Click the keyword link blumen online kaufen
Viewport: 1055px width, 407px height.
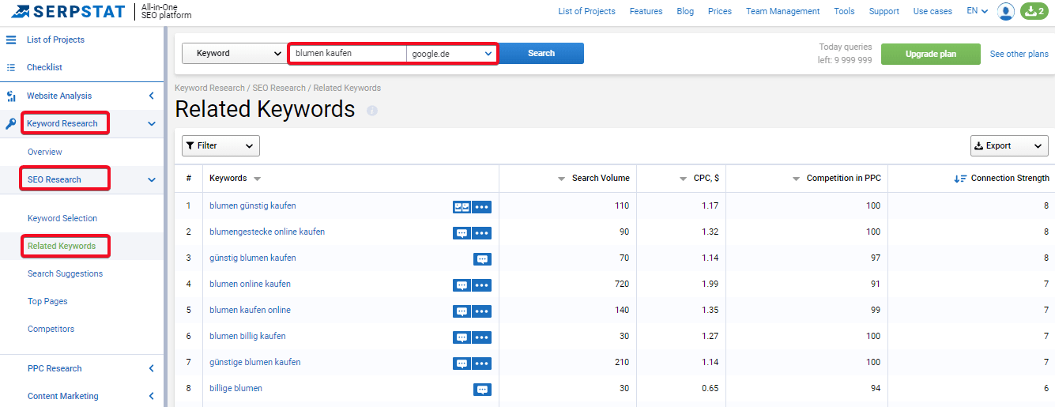pos(250,284)
